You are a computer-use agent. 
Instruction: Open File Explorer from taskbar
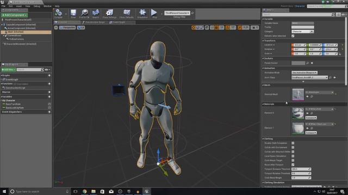tap(94, 191)
